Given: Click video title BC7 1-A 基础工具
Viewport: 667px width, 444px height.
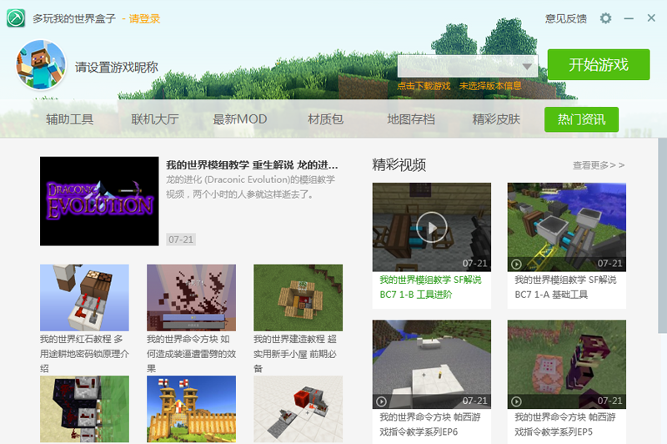Looking at the screenshot, I should [565, 287].
